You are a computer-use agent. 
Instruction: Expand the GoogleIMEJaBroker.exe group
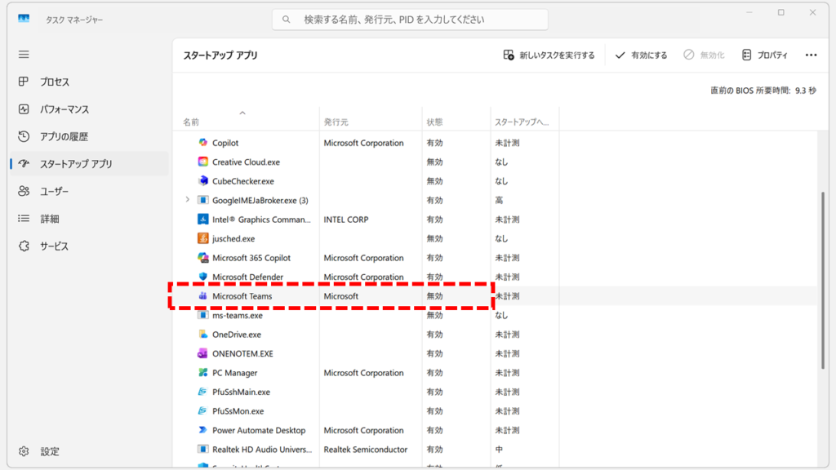click(186, 200)
